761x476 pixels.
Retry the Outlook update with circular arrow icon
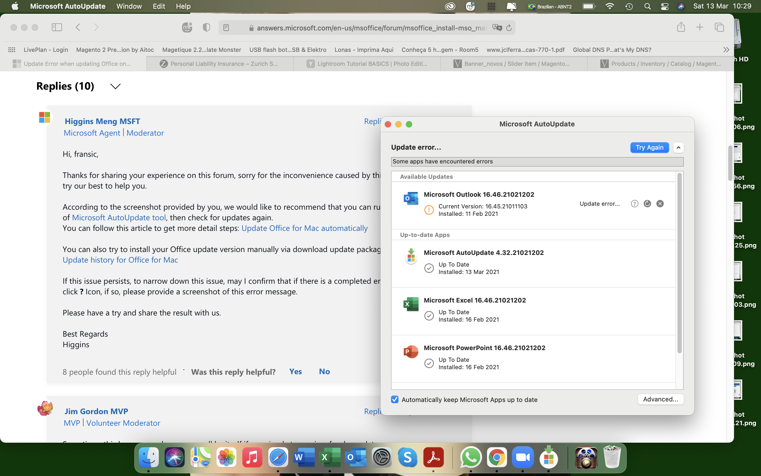click(647, 204)
